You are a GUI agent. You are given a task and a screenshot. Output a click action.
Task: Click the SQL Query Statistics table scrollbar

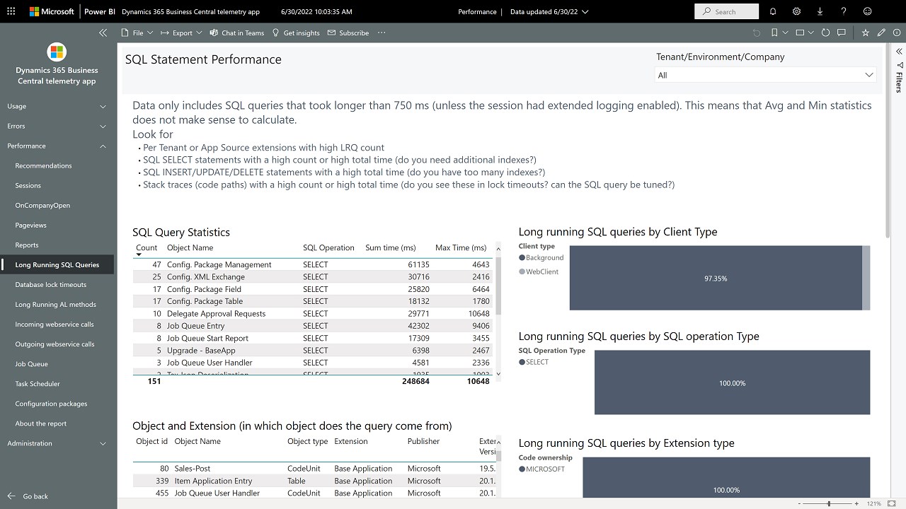(x=498, y=286)
